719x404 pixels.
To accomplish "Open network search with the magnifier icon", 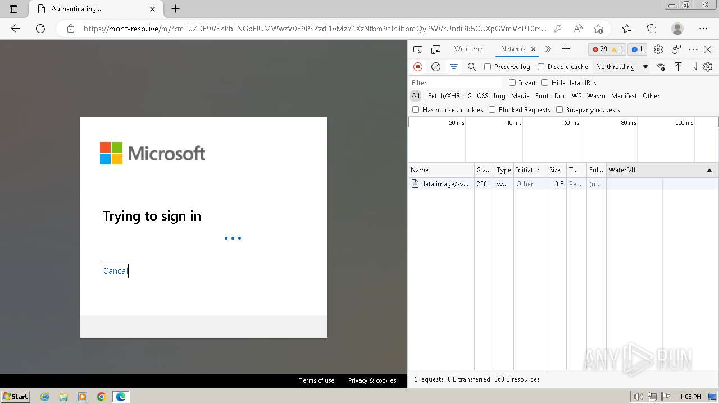I will click(472, 67).
